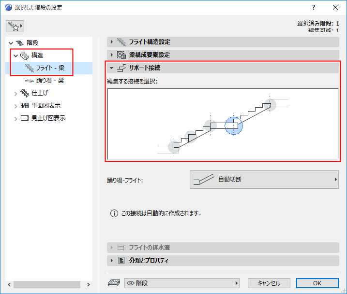The image size is (347, 294).
Task: Click the 見上げ図表示 icon
Action: tap(24, 118)
